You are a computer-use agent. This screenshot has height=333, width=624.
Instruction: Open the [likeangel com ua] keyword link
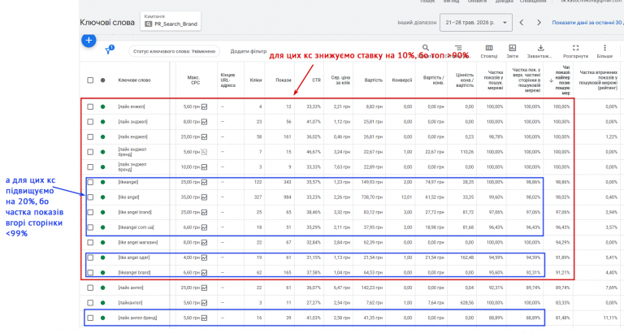136,227
